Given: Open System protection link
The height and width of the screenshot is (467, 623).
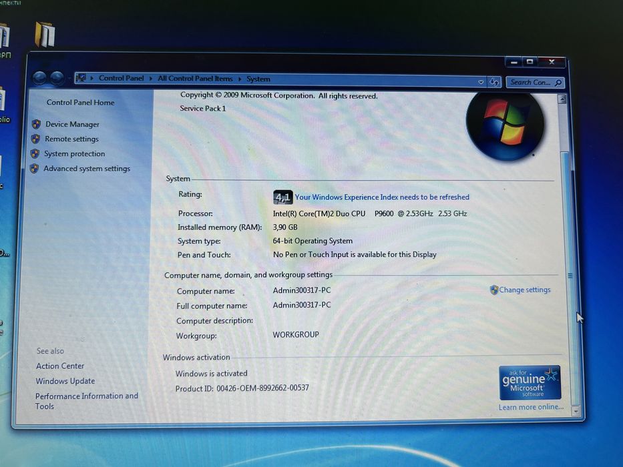Looking at the screenshot, I should (x=74, y=153).
